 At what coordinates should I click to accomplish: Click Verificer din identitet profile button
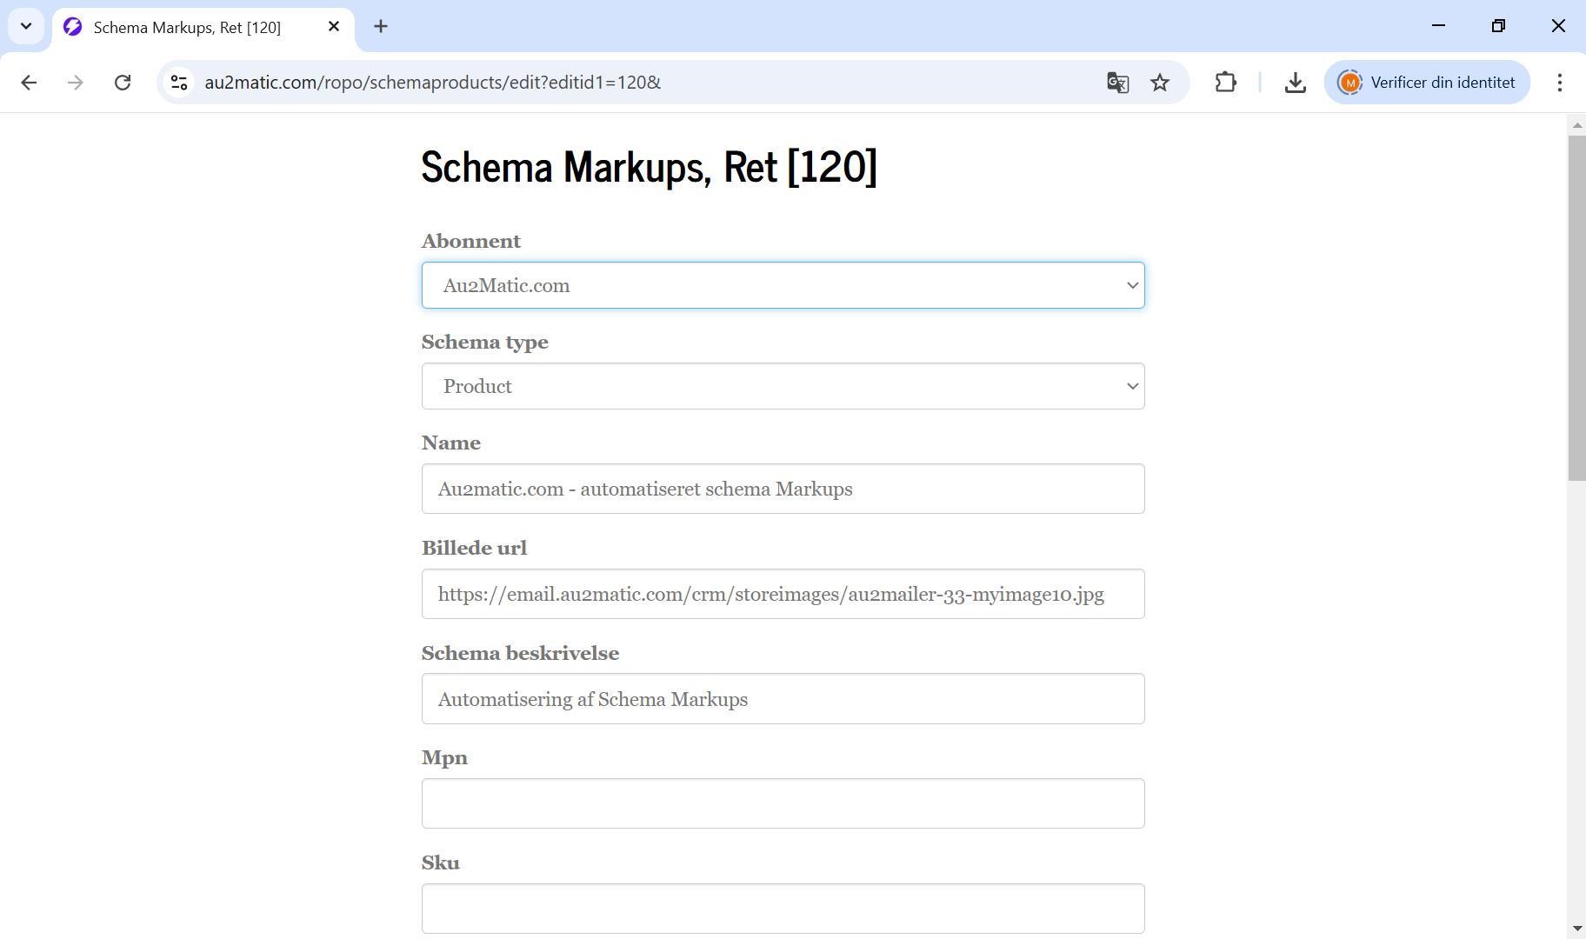(1427, 83)
